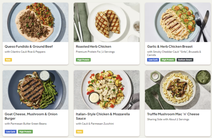Click the Keto tag on Queso Fundido card
Screen dimensions: 212x138
pyautogui.click(x=8, y=60)
